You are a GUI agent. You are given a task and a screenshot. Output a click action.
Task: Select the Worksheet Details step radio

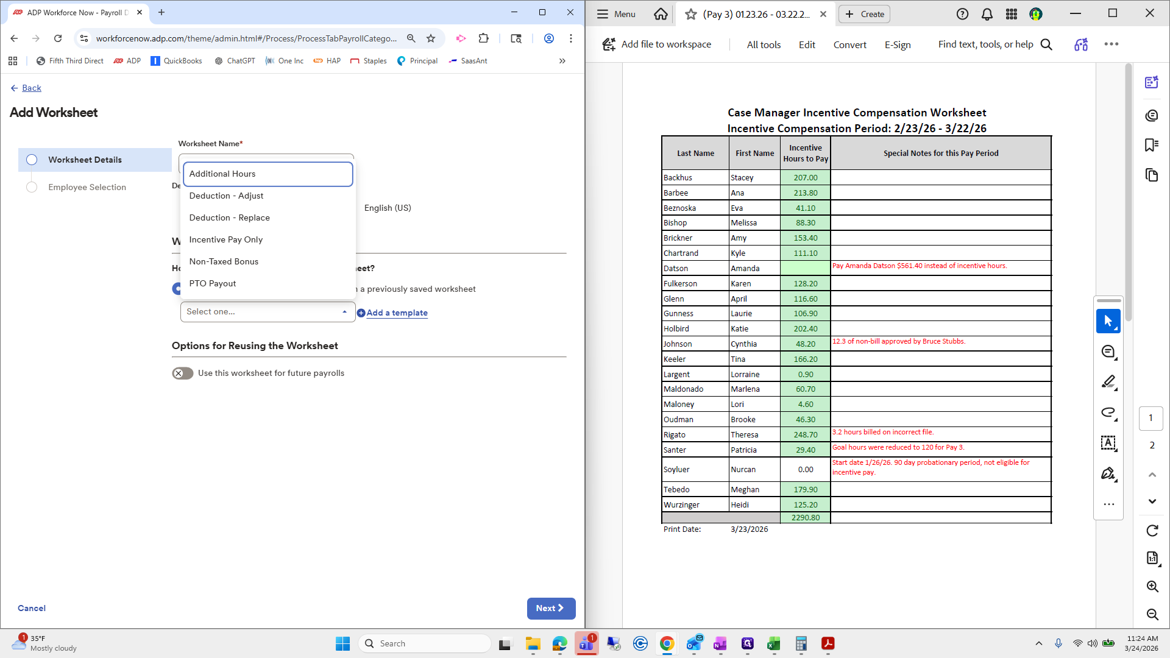pos(32,160)
